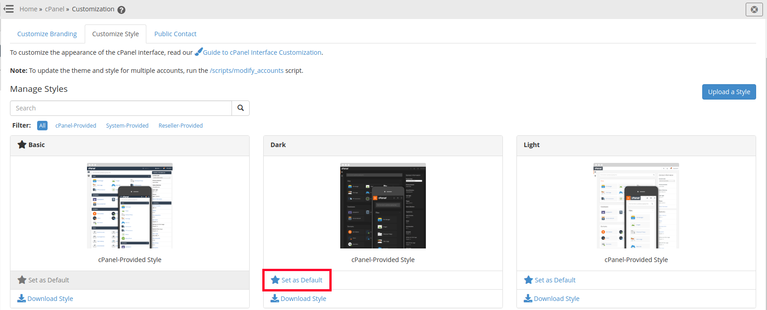Go to cPanel breadcrumb

[x=54, y=9]
